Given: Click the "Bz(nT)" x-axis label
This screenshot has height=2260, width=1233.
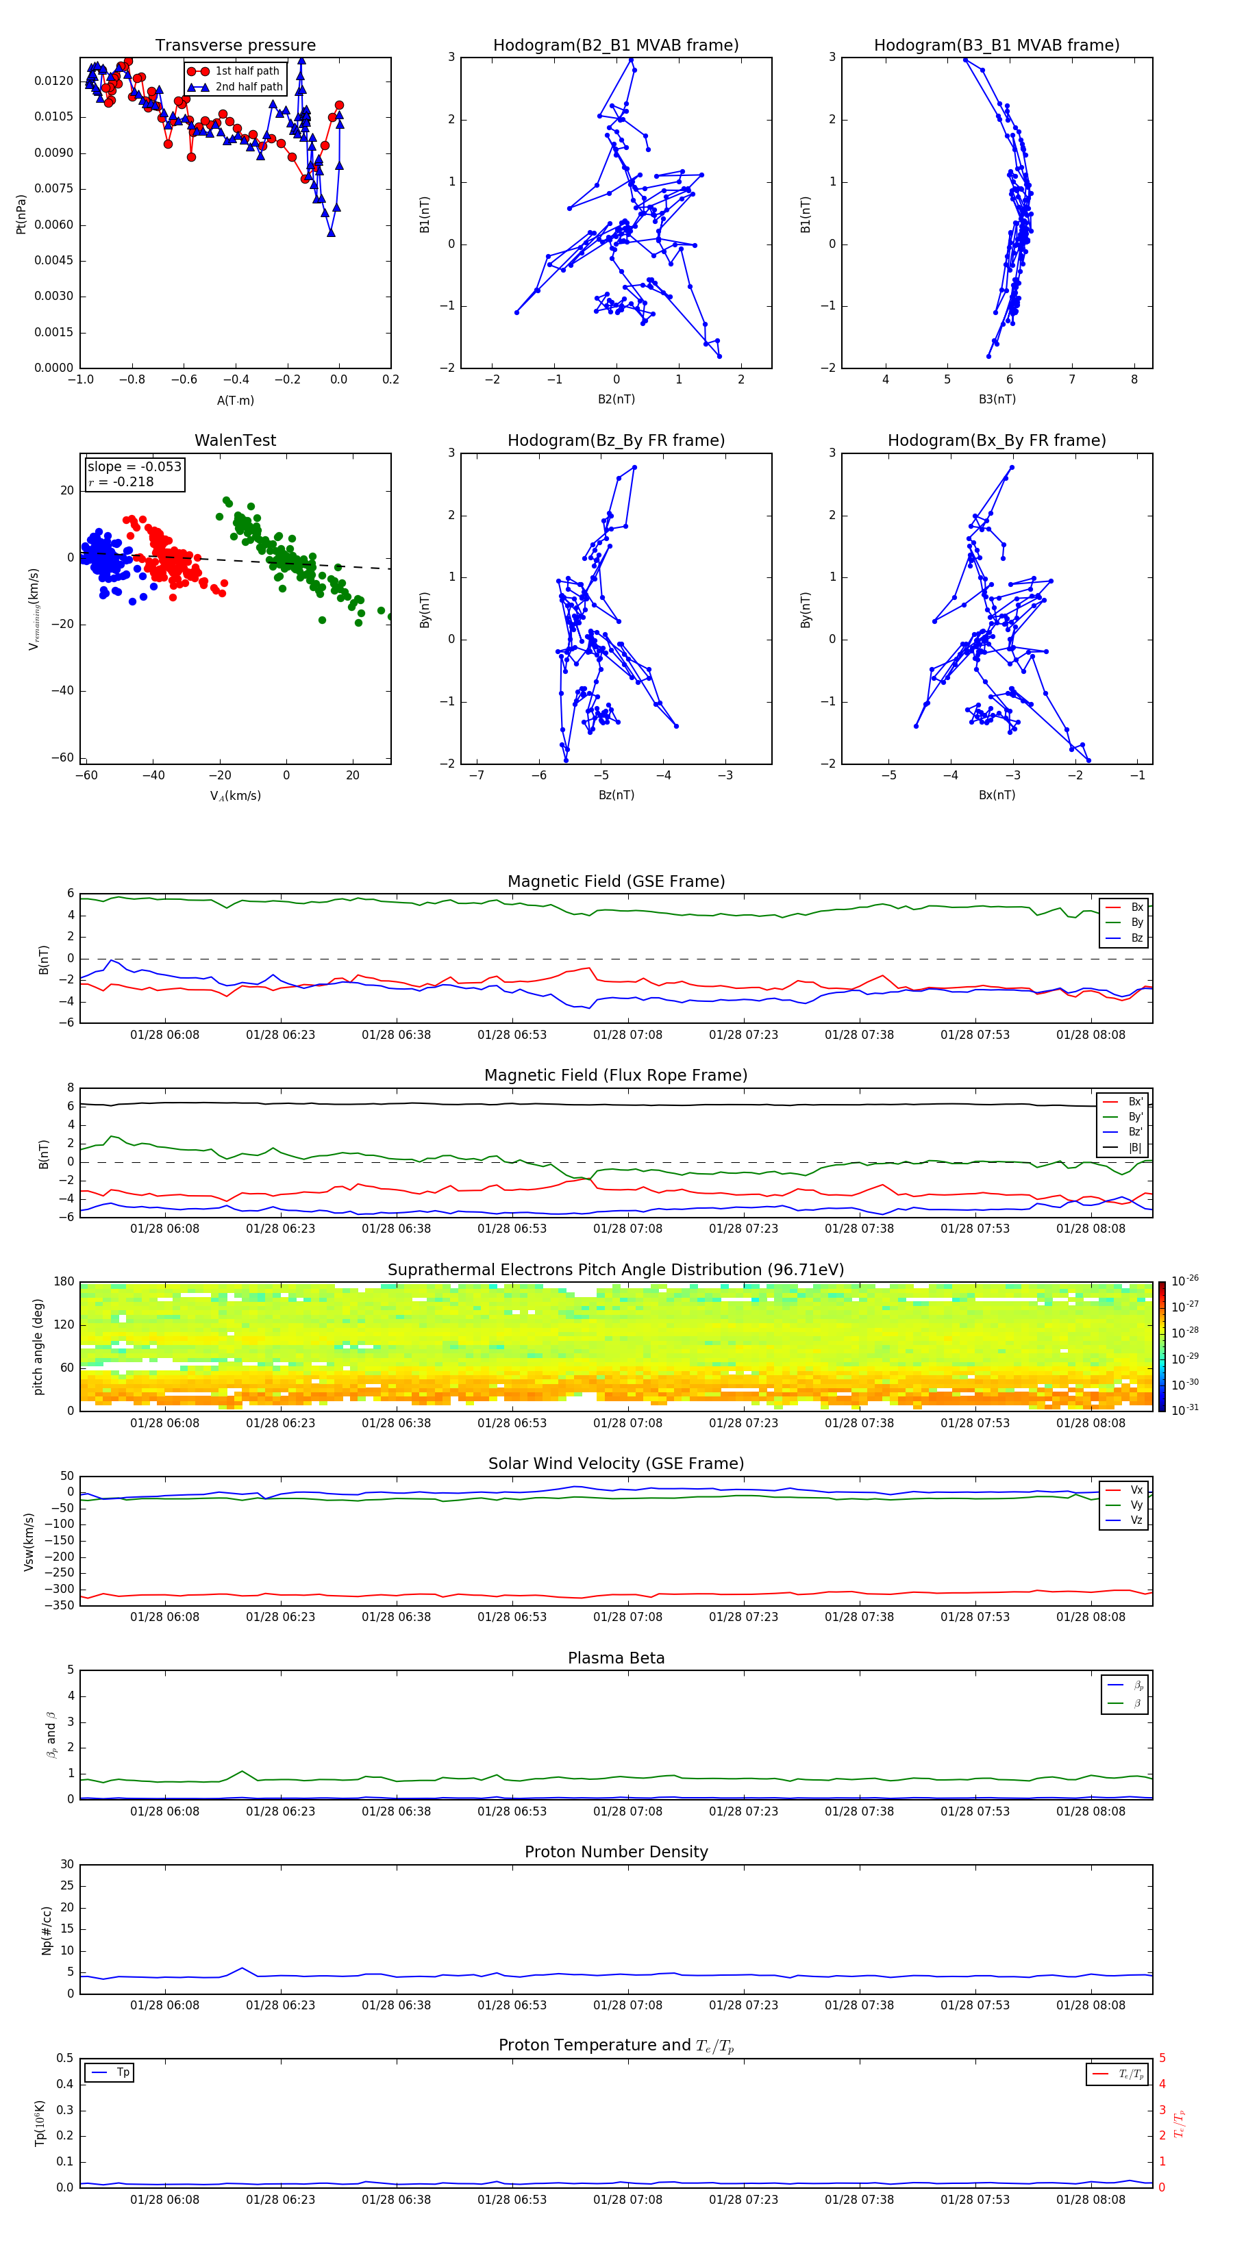Looking at the screenshot, I should click(616, 795).
